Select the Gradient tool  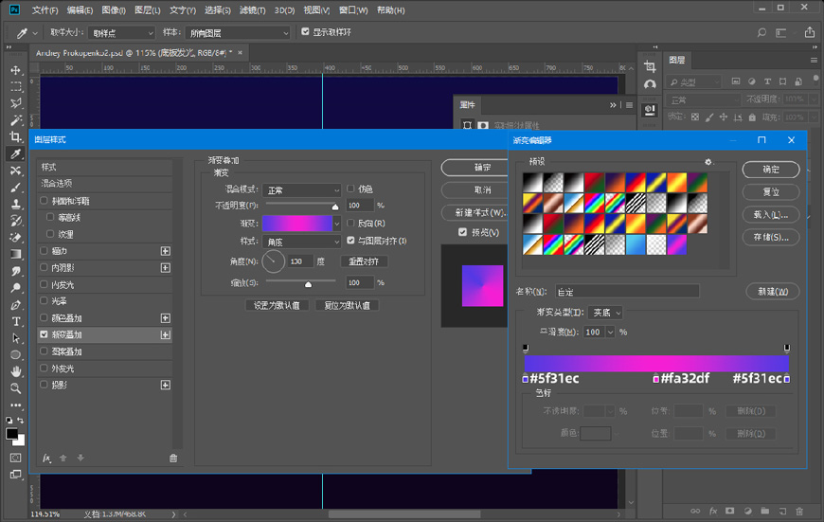click(16, 254)
